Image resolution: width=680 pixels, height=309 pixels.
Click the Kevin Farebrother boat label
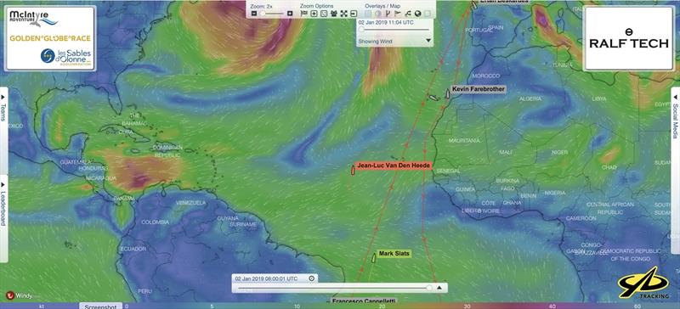coord(478,89)
